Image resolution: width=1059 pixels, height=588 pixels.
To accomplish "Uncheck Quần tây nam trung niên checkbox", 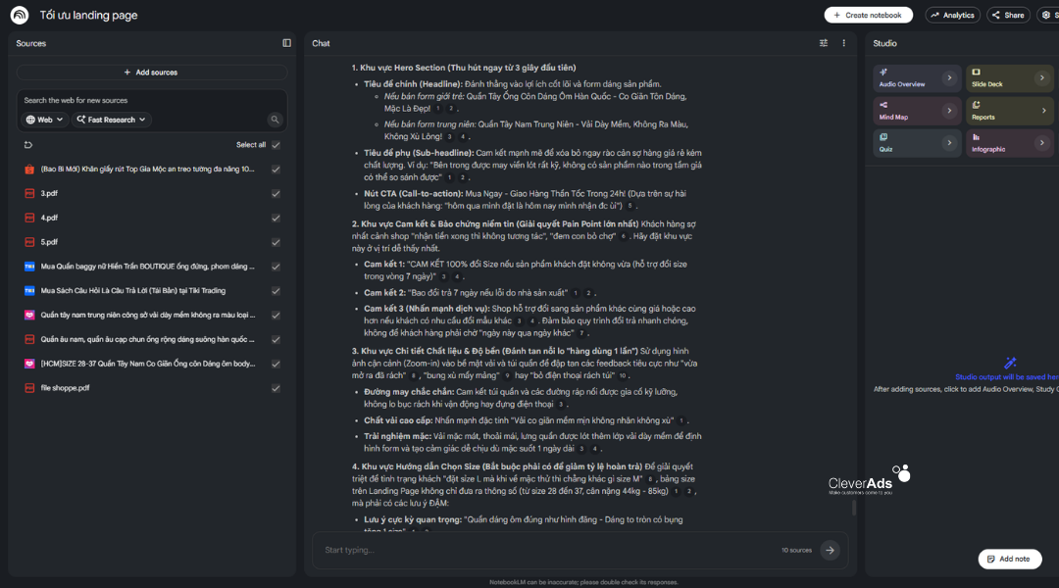I will [276, 316].
